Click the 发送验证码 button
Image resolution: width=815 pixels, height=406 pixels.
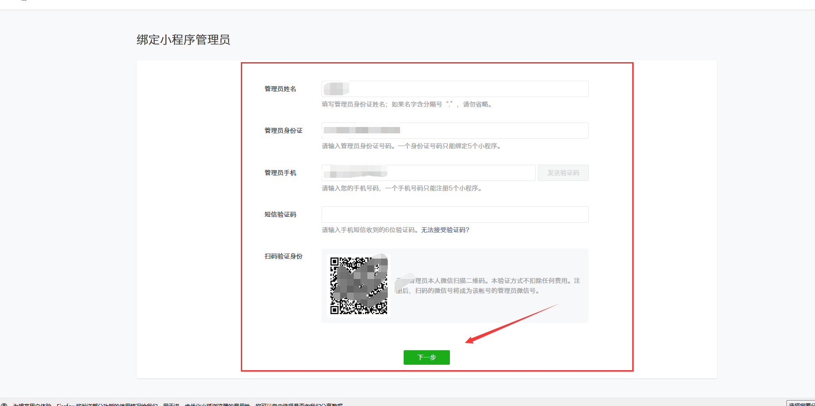coord(563,173)
